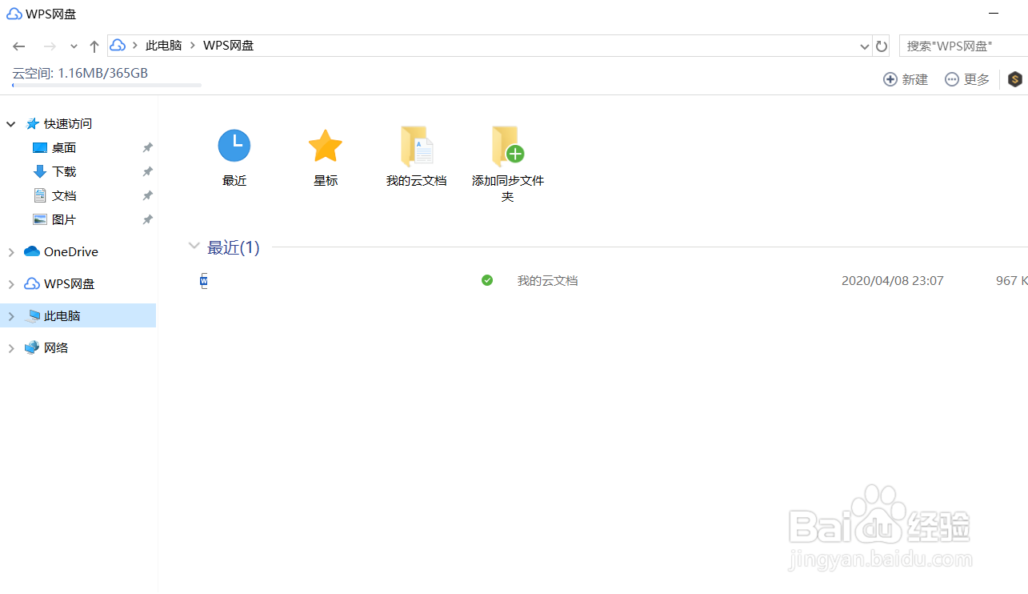Viewport: 1028px width, 594px height.
Task: Expand the address bar history dropdown
Action: [865, 46]
